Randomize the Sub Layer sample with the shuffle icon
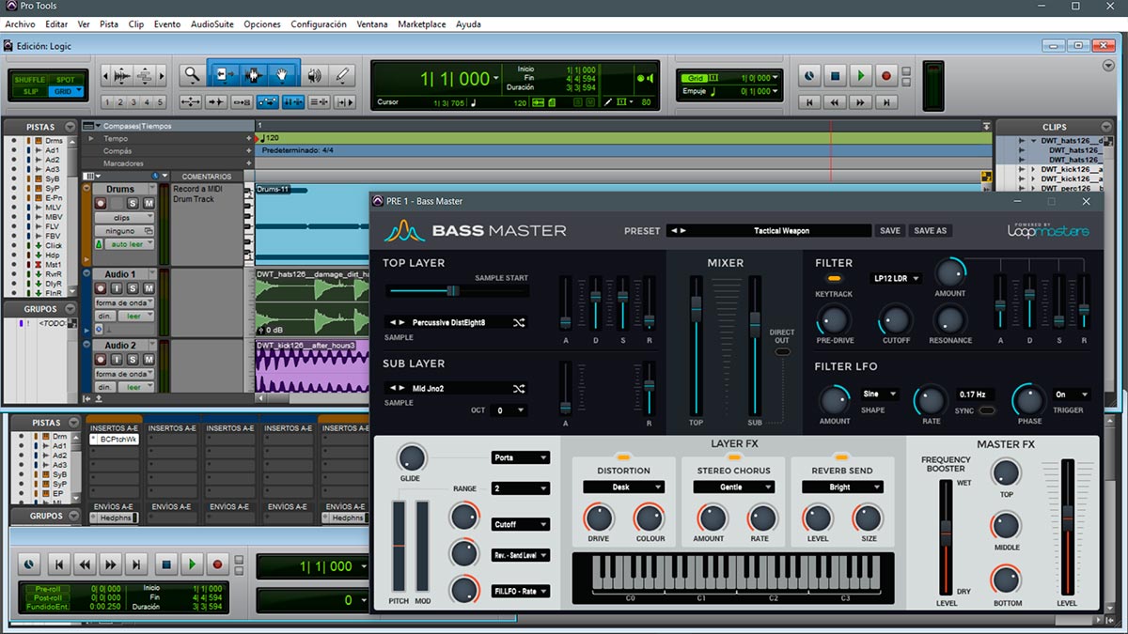Screen dimensions: 1128x634 coord(519,388)
